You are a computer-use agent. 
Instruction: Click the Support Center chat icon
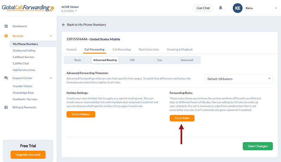click(x=6, y=78)
